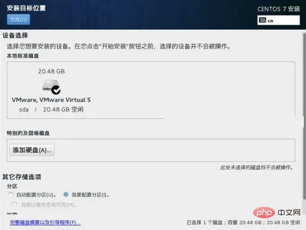The height and width of the screenshot is (230, 306).
Task: Tick the 我想让额外空间可用(M) checkbox
Action: (x=14, y=205)
